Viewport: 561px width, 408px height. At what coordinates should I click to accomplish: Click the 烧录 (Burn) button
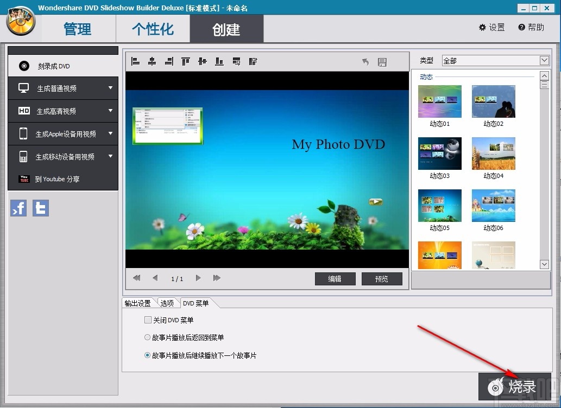[x=515, y=387]
